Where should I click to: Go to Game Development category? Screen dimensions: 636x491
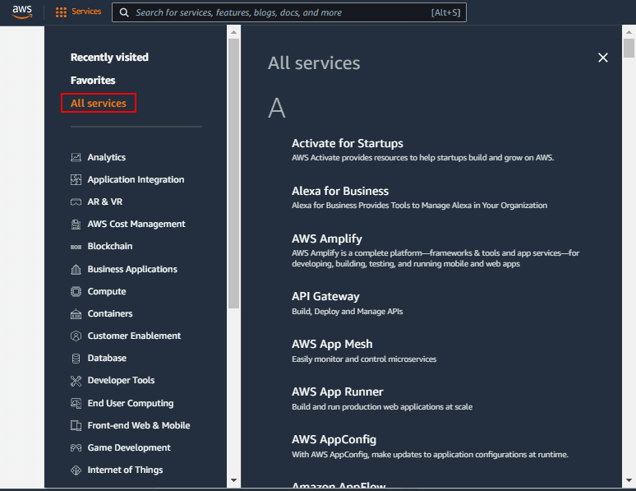point(129,447)
